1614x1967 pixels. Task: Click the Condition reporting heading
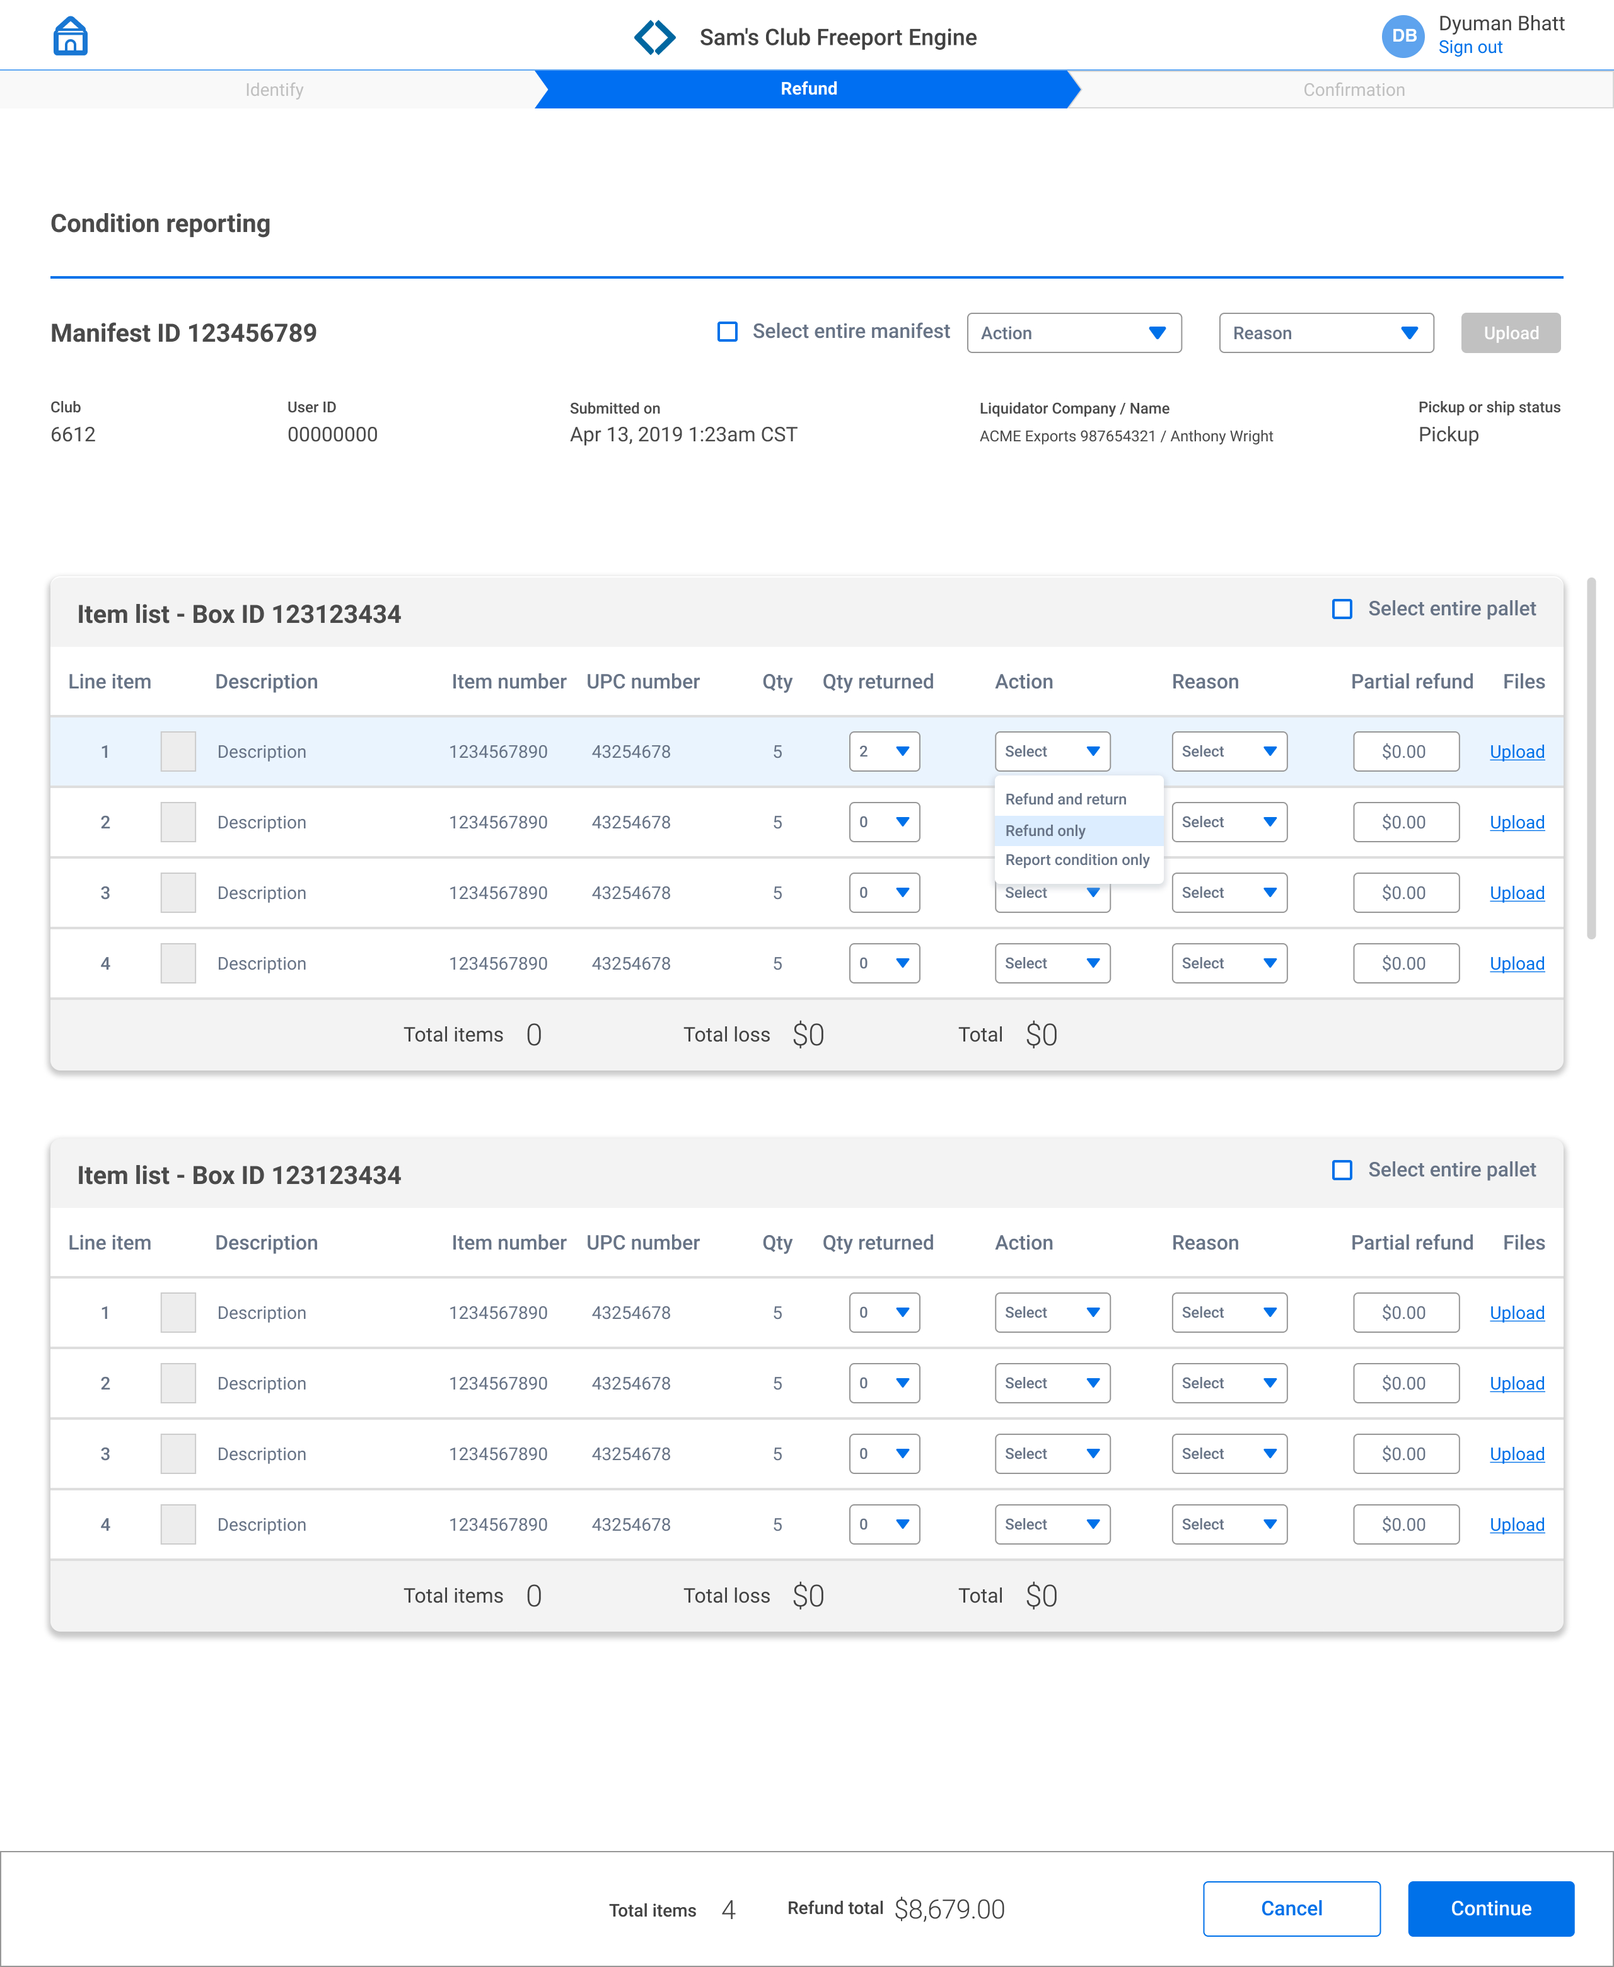(160, 224)
